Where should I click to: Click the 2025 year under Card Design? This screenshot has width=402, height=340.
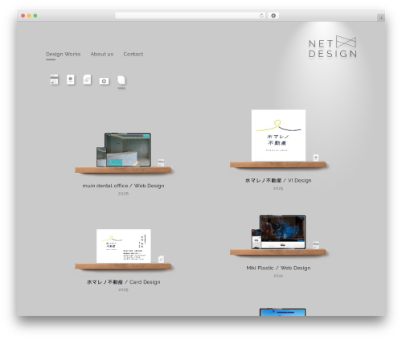pyautogui.click(x=123, y=289)
